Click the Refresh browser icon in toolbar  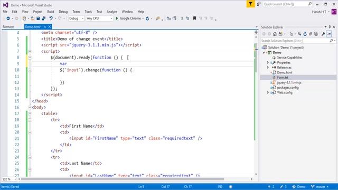[147, 18]
